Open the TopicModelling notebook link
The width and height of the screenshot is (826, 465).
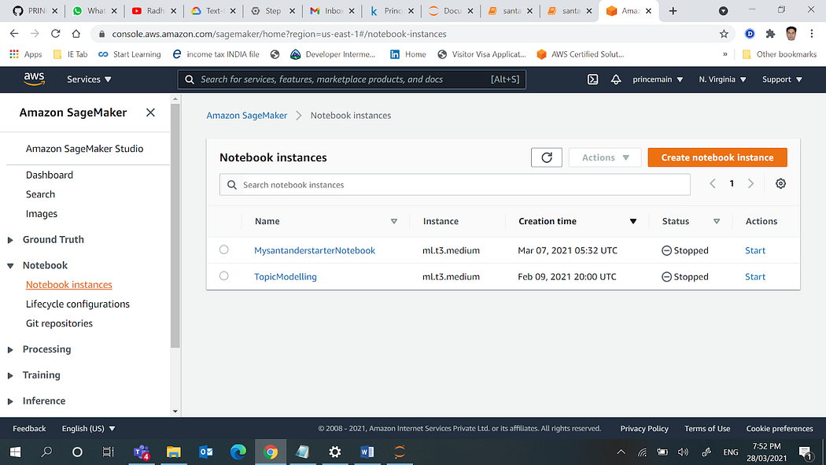[x=286, y=276]
